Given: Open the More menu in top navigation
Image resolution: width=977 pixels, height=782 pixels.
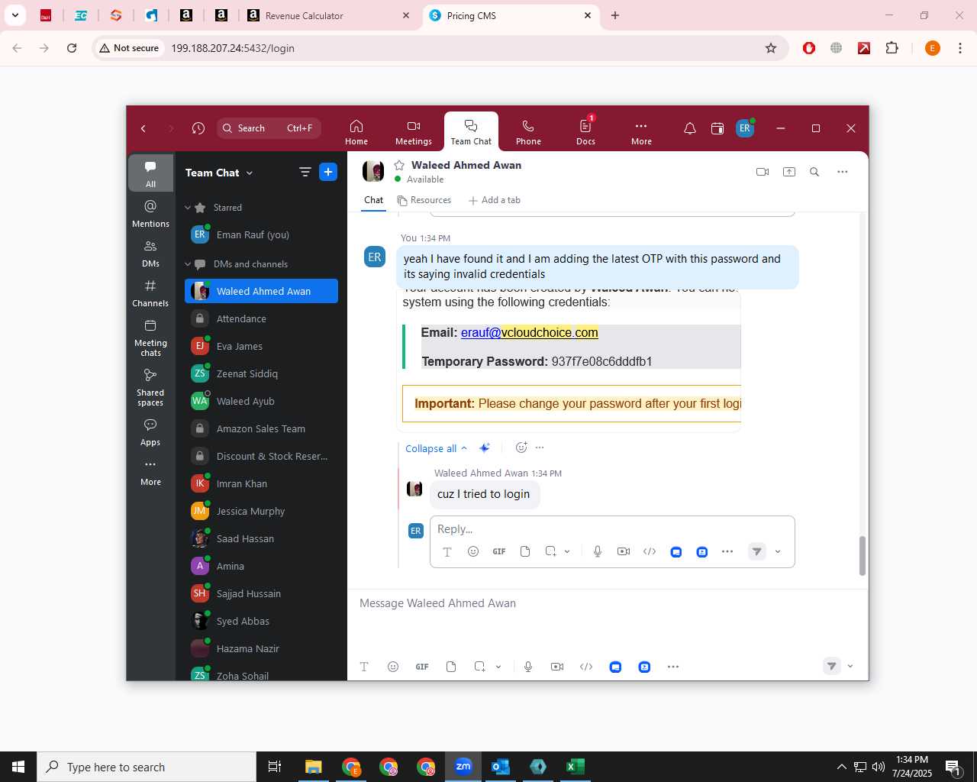Looking at the screenshot, I should click(641, 132).
